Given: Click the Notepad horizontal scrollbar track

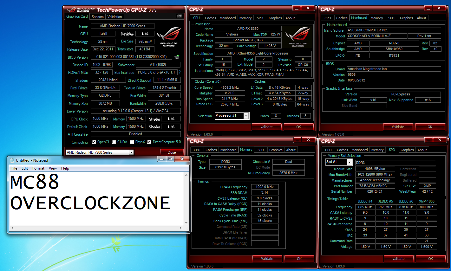Looking at the screenshot, I should tap(96, 228).
